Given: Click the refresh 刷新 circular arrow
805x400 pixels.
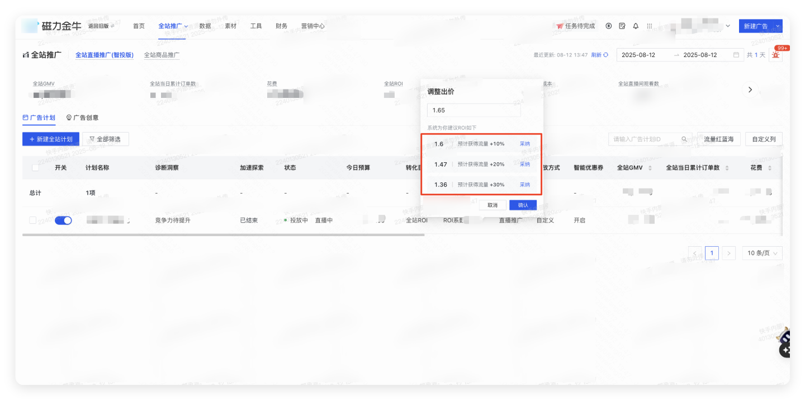Looking at the screenshot, I should (x=605, y=55).
